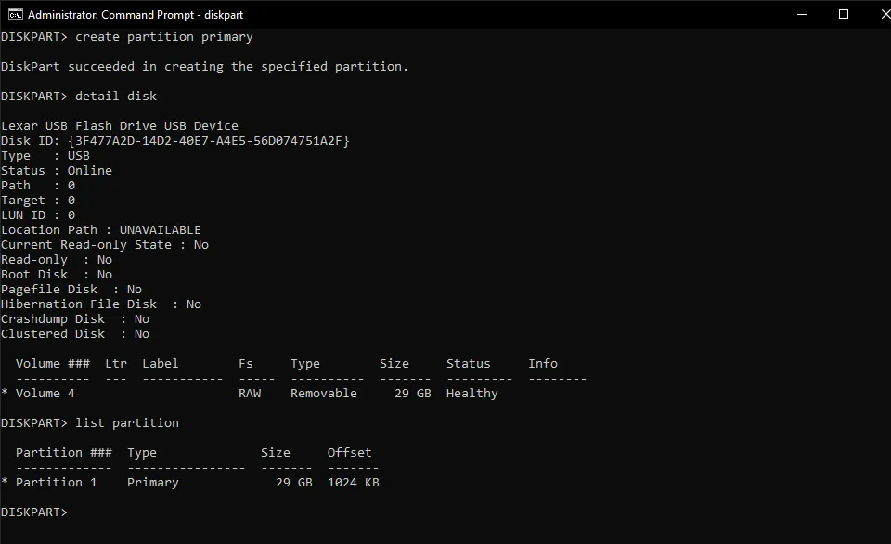This screenshot has width=891, height=544.
Task: Click the active DISKPART> prompt at the bottom
Action: tap(35, 512)
